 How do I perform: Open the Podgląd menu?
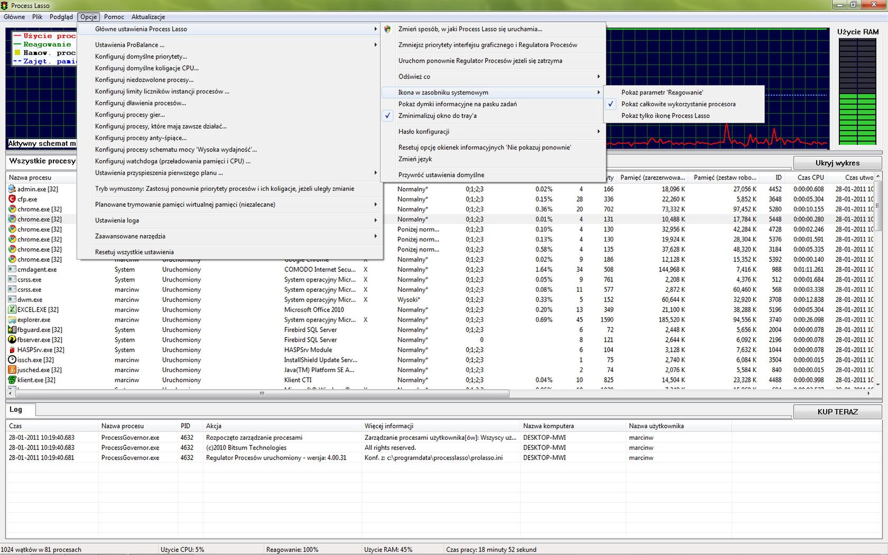[61, 17]
